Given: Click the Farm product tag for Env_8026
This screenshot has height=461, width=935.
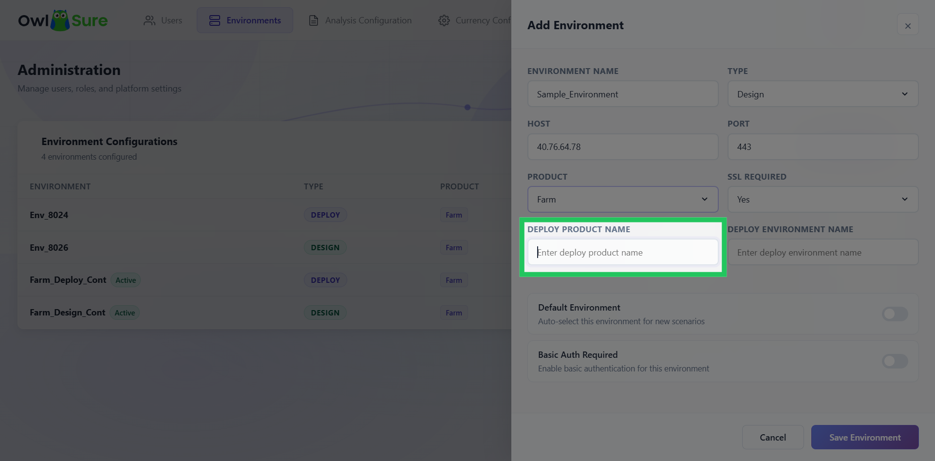Looking at the screenshot, I should point(454,248).
